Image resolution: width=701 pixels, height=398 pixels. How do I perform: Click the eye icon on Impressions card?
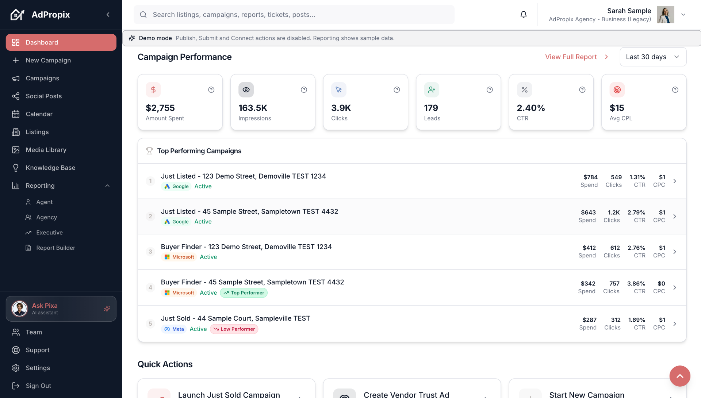(246, 90)
